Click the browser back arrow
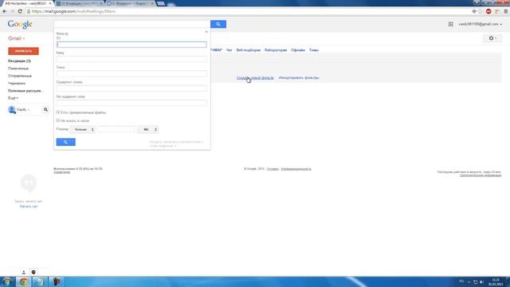 pos(5,11)
